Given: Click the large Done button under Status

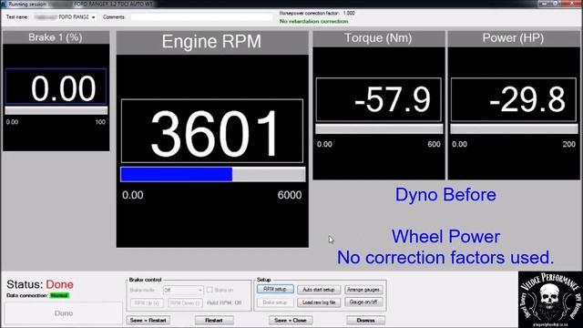Looking at the screenshot, I should [64, 313].
